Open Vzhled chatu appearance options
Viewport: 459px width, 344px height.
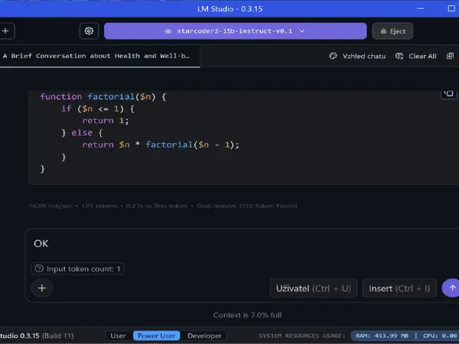357,56
